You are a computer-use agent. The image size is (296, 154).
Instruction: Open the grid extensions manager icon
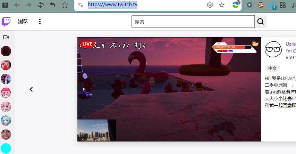pyautogui.click(x=282, y=5)
